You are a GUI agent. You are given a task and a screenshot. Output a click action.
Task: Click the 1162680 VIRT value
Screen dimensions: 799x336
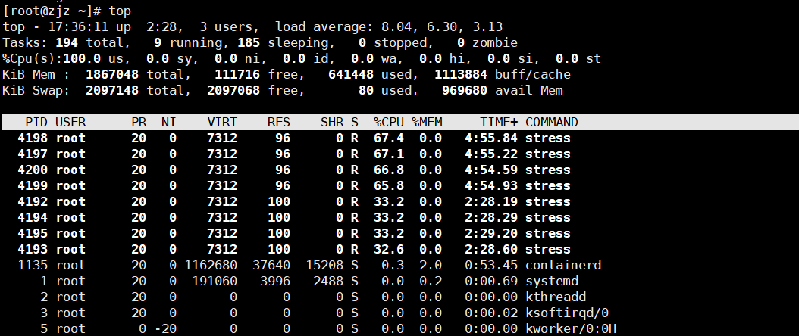pos(211,266)
